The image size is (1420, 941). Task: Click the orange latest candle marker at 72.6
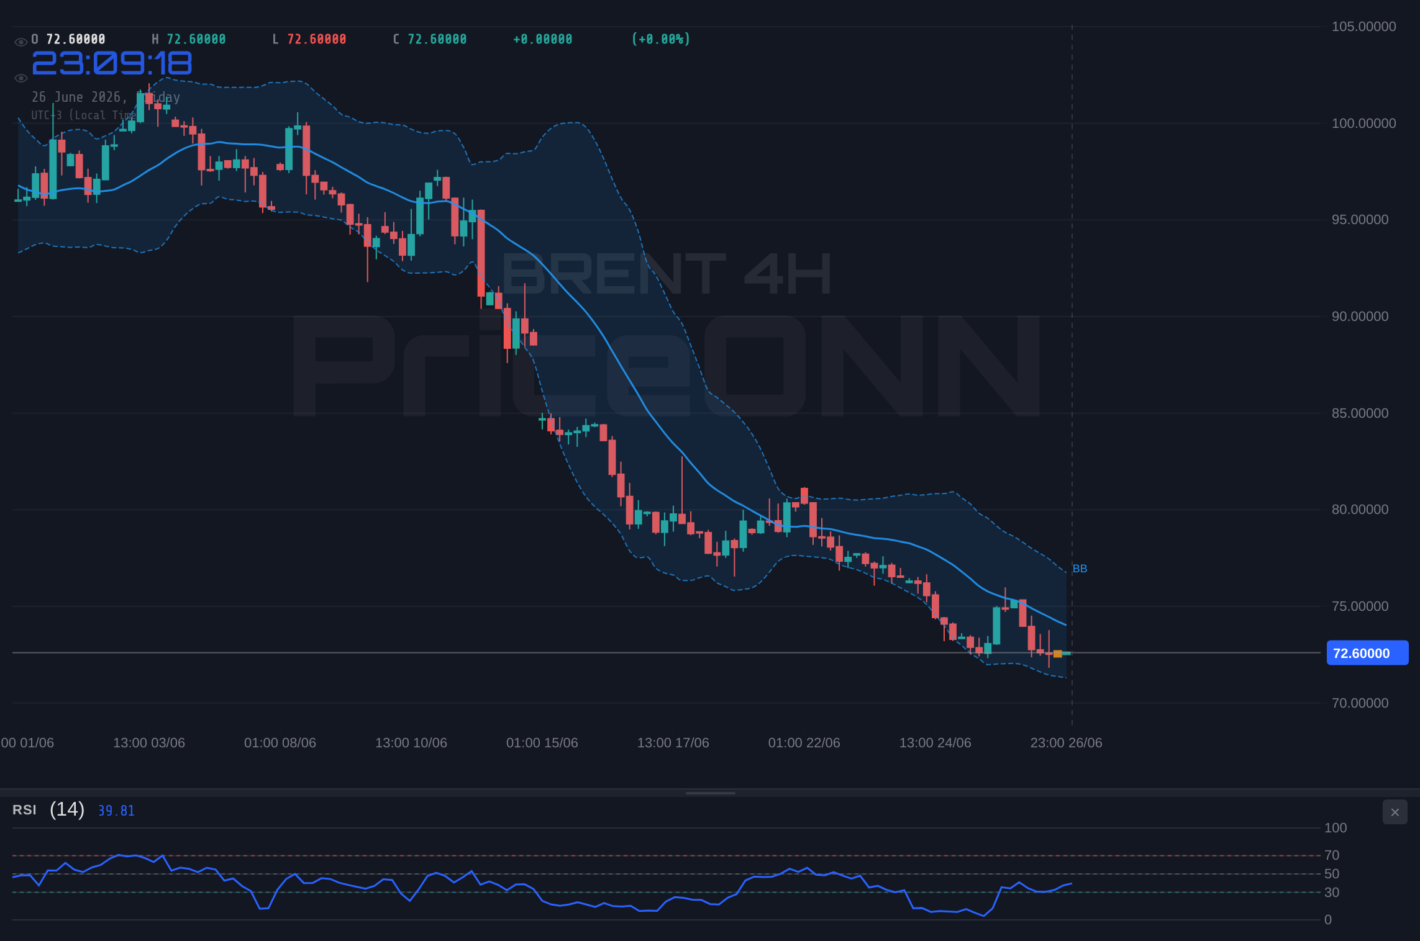point(1058,654)
